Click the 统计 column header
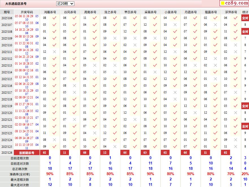 (x=245, y=12)
